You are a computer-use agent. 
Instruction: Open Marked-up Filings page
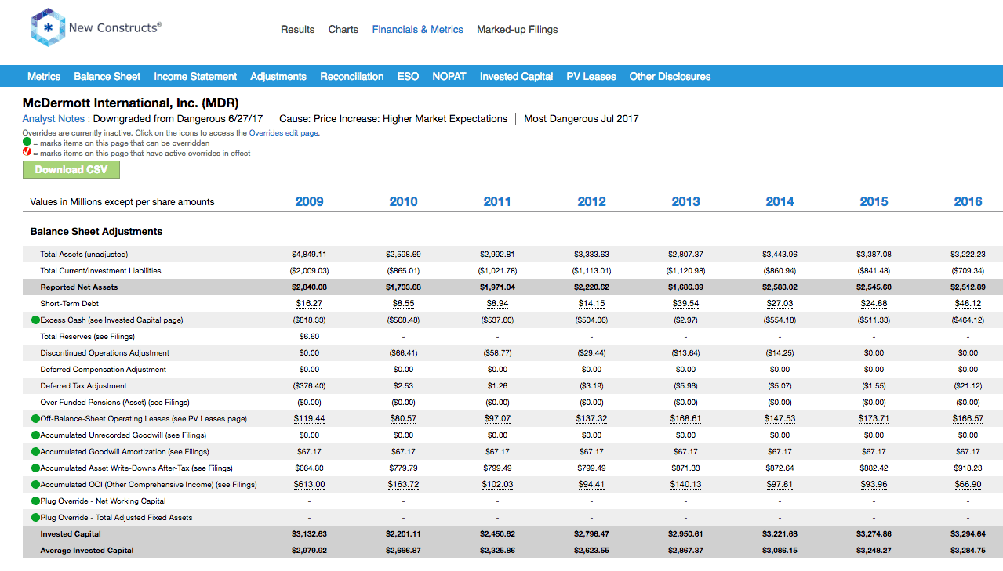(518, 30)
